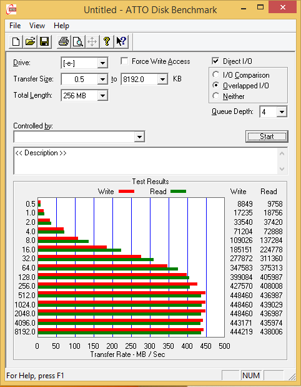Screen dimensions: 301x387
Task: Click the NUM indicator in status bar
Action: [251, 375]
